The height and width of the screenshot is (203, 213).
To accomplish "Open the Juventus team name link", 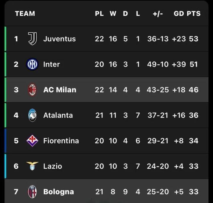I will point(59,39).
